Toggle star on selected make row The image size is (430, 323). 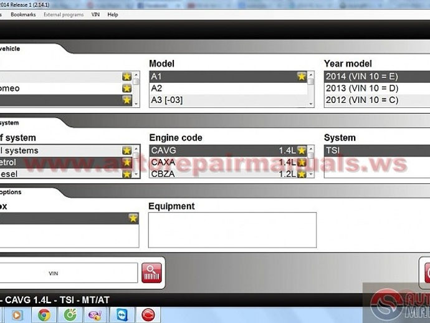coord(127,100)
